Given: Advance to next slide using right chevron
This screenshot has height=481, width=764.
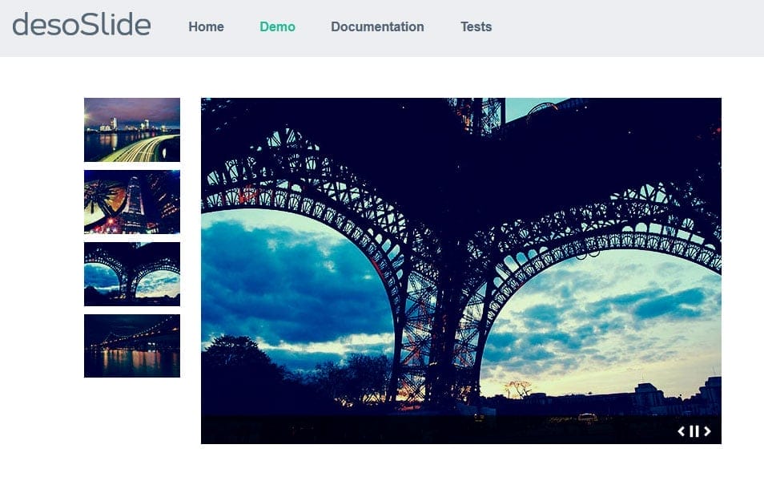Looking at the screenshot, I should click(707, 431).
